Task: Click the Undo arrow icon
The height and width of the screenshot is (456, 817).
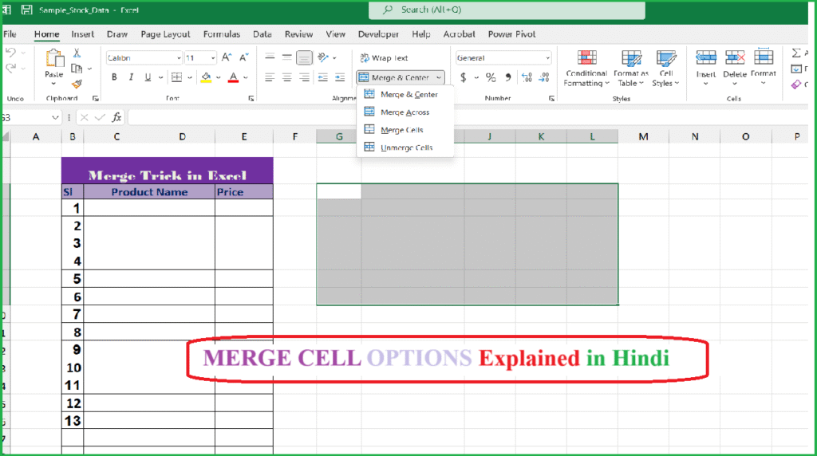Action: pos(10,53)
